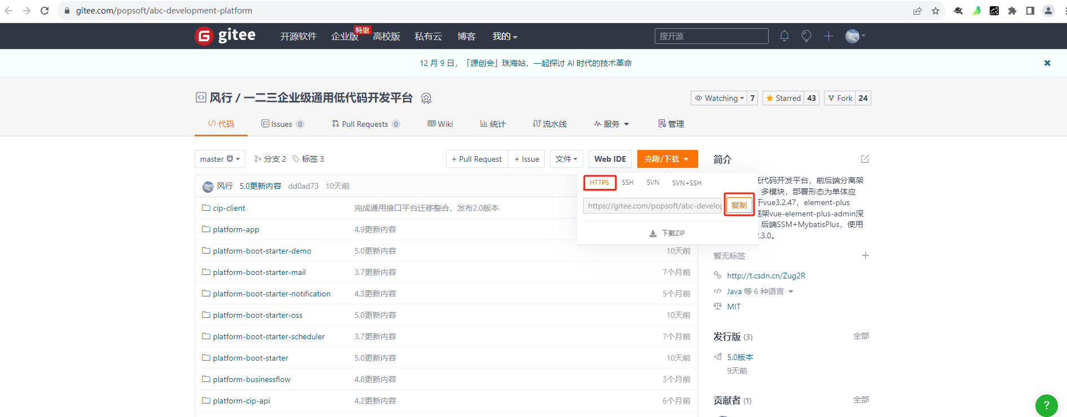The image size is (1067, 417).
Task: Select the SSH clone tab
Action: pyautogui.click(x=628, y=183)
